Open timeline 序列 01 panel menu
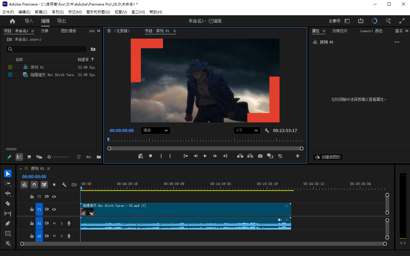 [48, 168]
